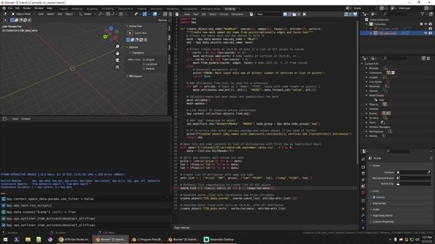Toggle overlay display in 3D viewport header
This screenshot has width=435, height=244.
[155, 14]
